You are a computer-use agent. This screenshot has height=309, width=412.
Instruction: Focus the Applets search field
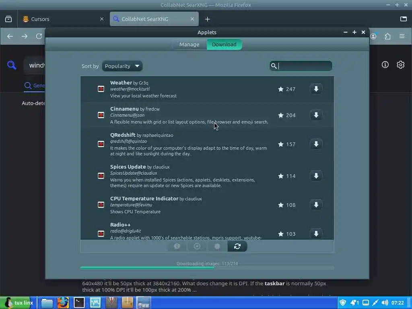click(x=301, y=66)
